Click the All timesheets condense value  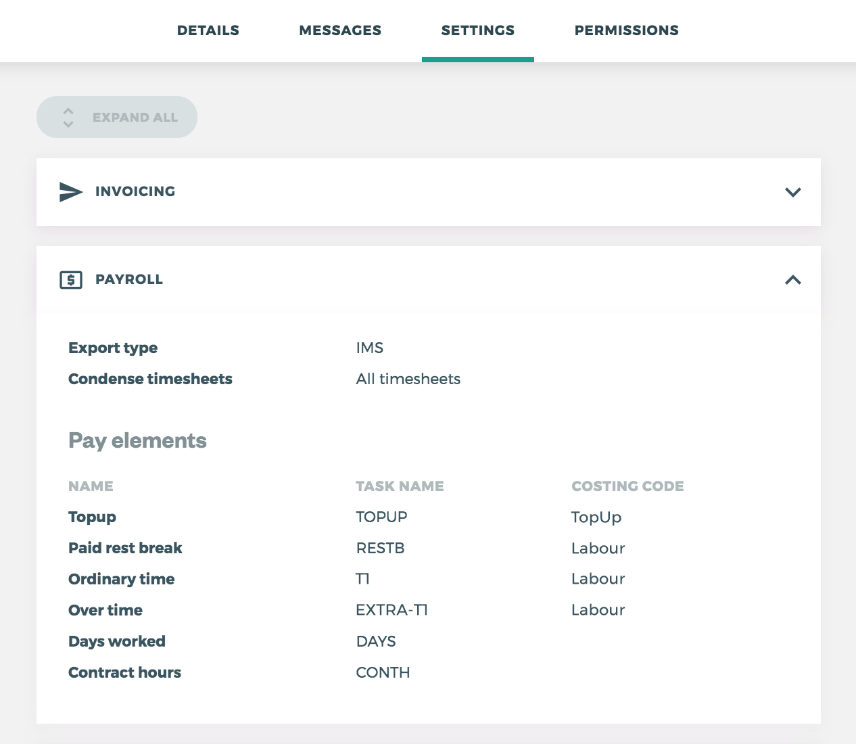tap(408, 379)
